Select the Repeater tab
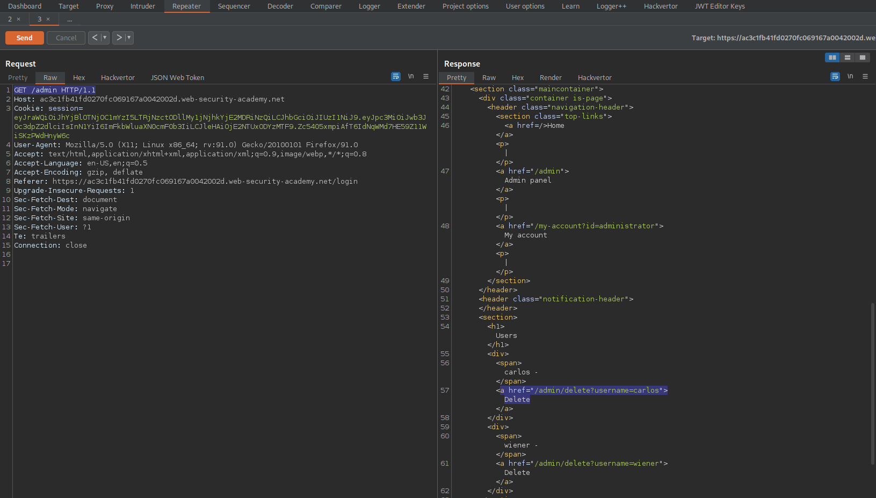The image size is (876, 498). pyautogui.click(x=186, y=6)
